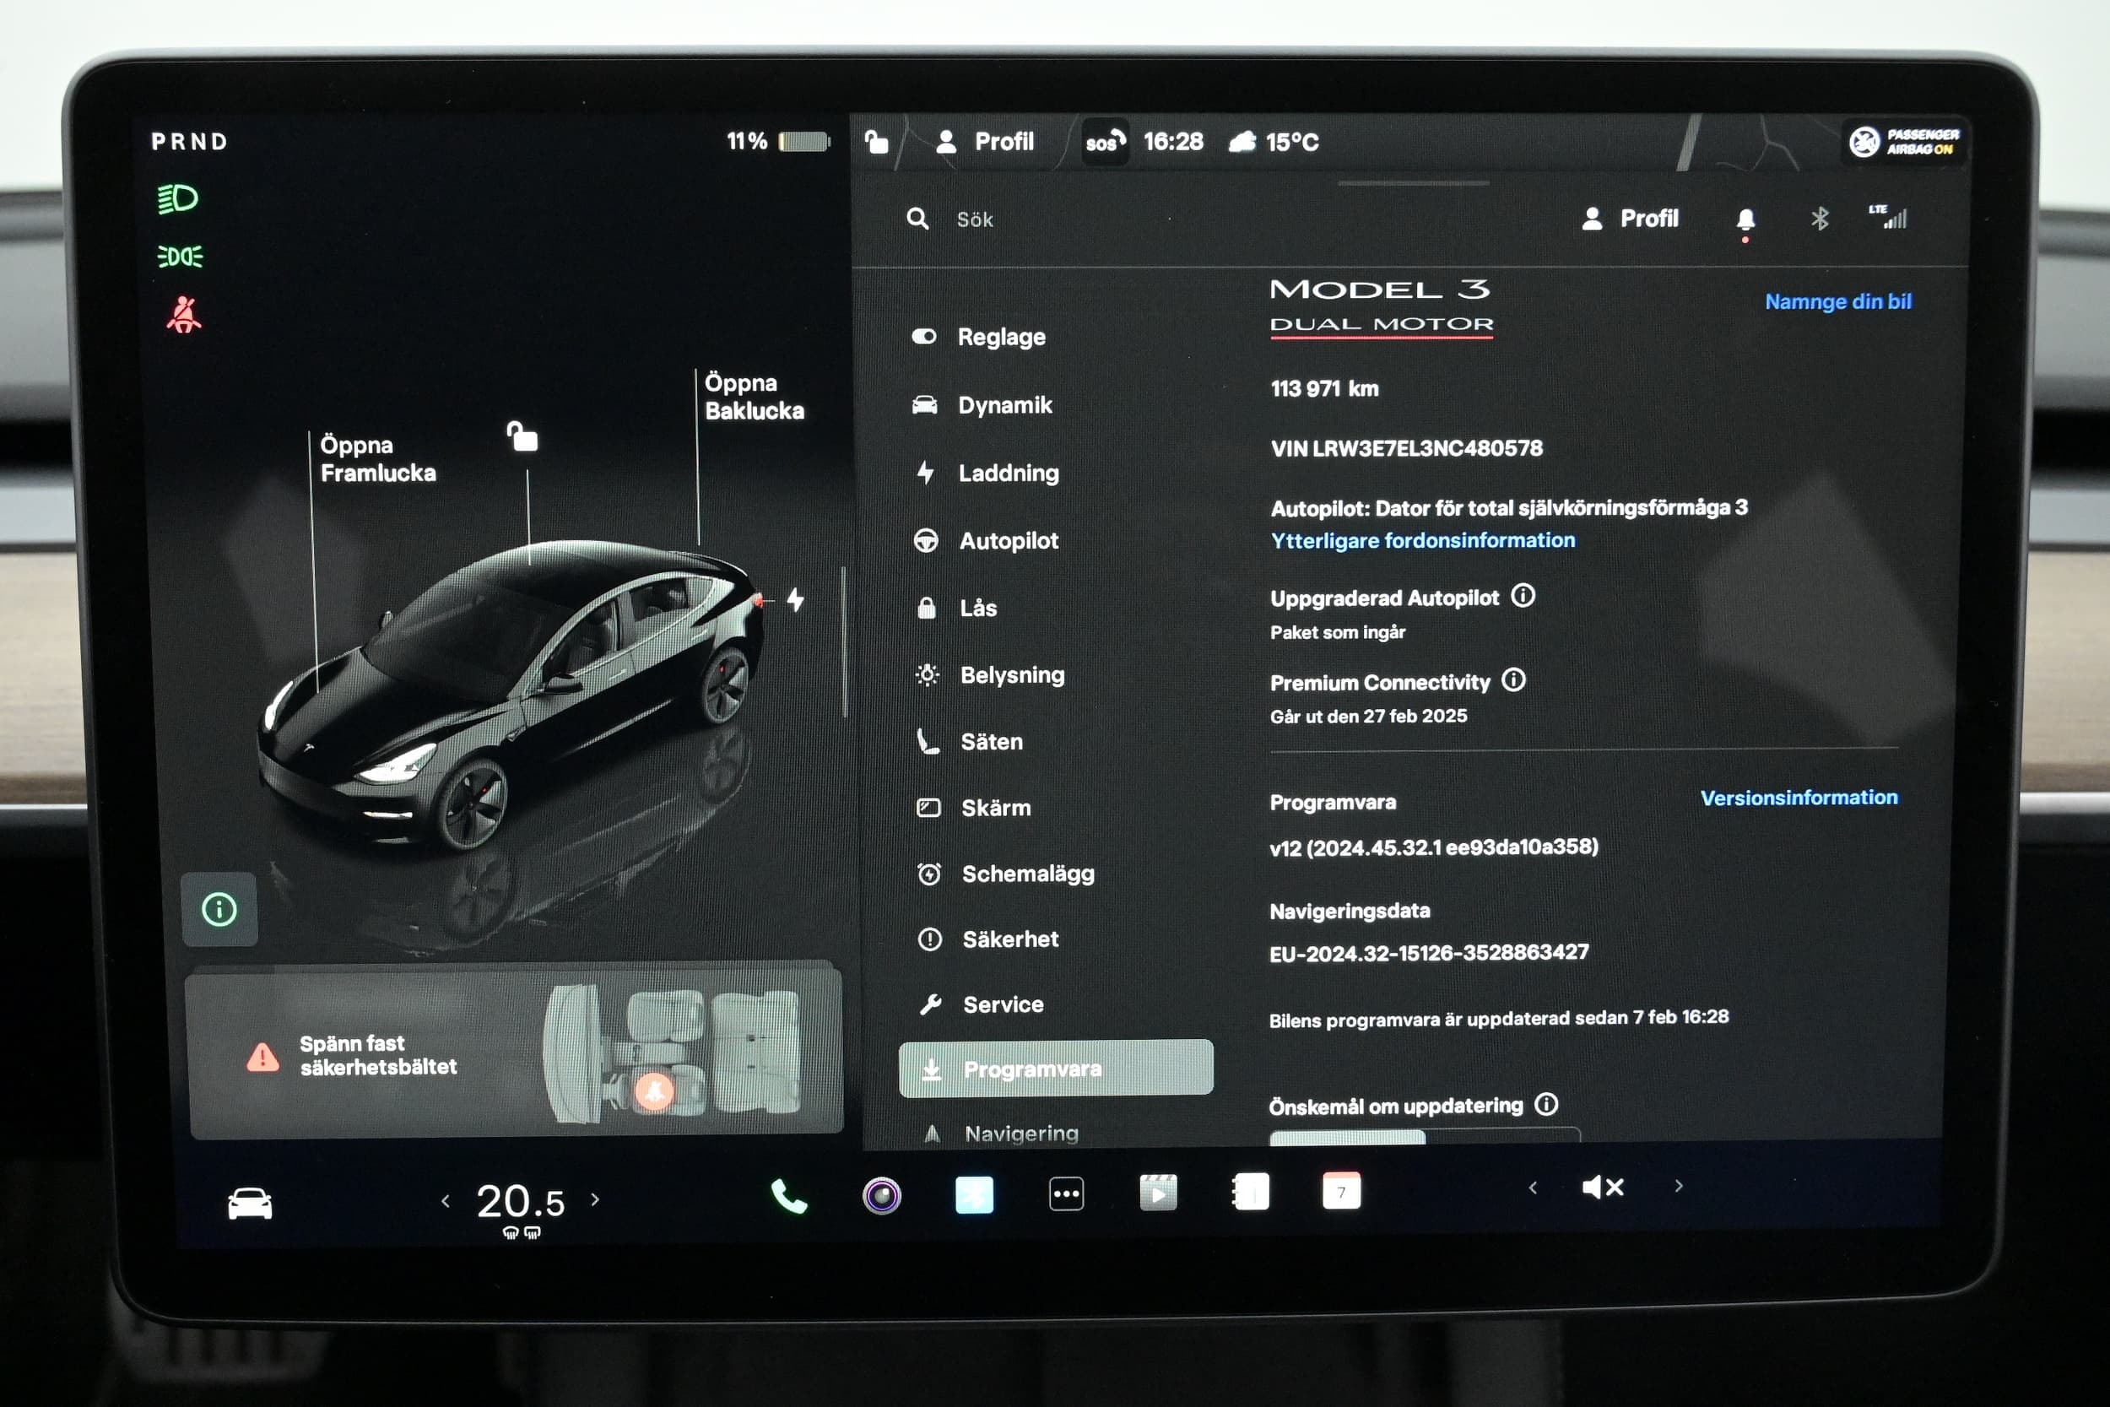Tap the green info button beside car
2110x1407 pixels.
(x=219, y=909)
